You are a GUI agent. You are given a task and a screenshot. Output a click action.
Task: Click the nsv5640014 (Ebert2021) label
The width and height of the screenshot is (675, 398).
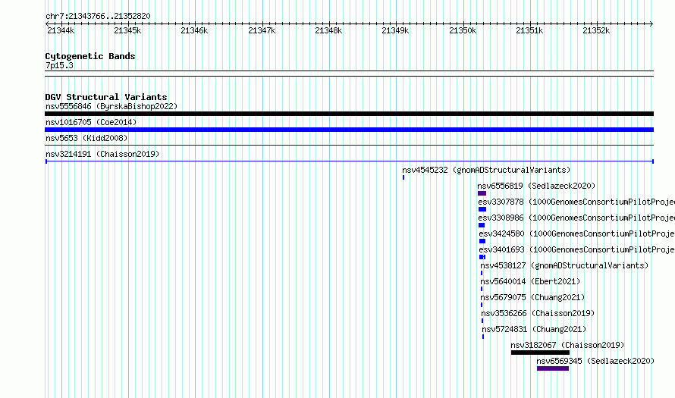point(530,281)
